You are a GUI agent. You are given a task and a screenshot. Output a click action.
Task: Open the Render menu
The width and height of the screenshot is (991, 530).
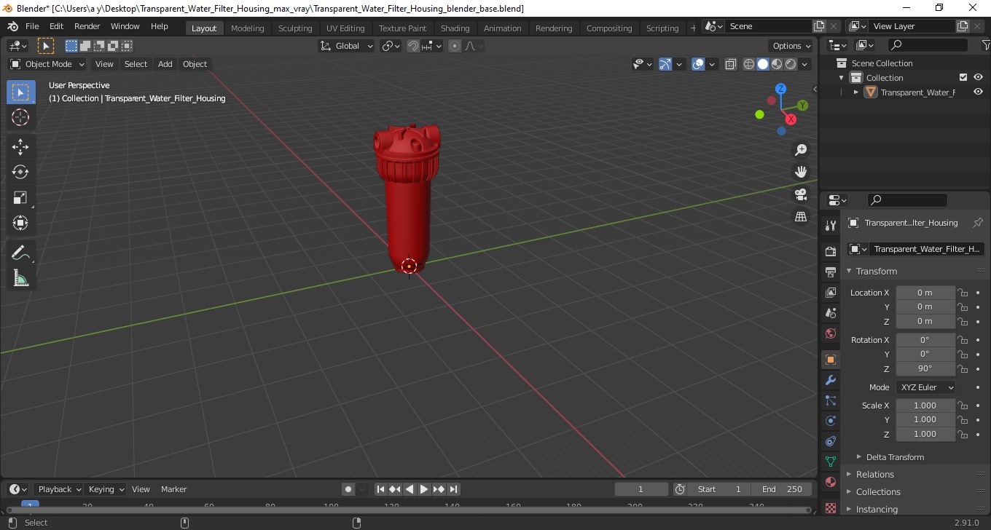pyautogui.click(x=87, y=26)
